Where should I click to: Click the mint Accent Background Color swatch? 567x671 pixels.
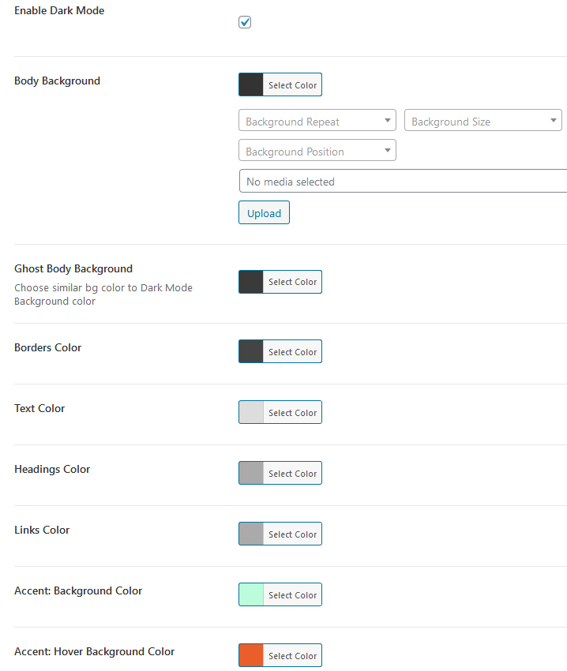251,595
